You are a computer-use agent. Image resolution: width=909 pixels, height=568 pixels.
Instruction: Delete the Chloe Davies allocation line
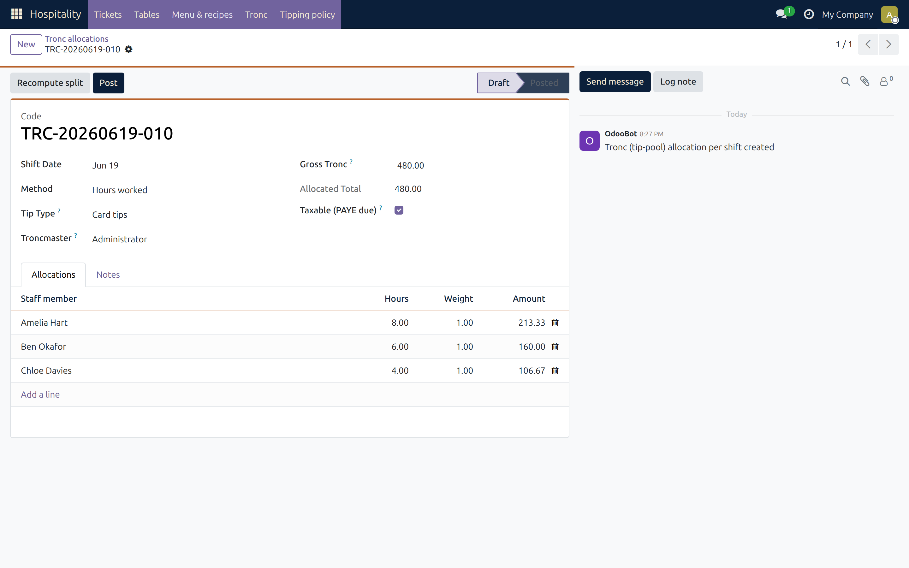pos(555,370)
